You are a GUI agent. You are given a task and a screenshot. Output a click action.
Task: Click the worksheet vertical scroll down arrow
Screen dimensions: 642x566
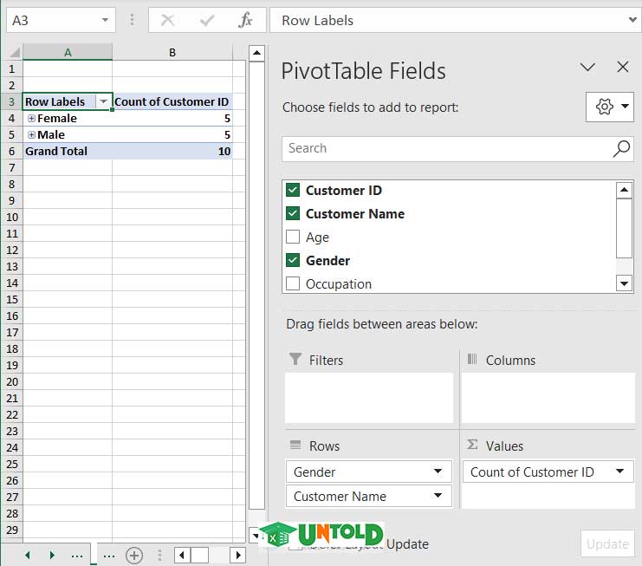pos(256,536)
